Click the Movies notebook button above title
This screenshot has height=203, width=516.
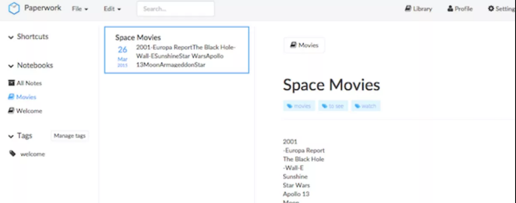[304, 45]
